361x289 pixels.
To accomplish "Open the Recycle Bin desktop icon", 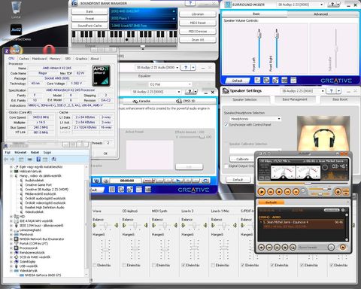I will (x=16, y=8).
